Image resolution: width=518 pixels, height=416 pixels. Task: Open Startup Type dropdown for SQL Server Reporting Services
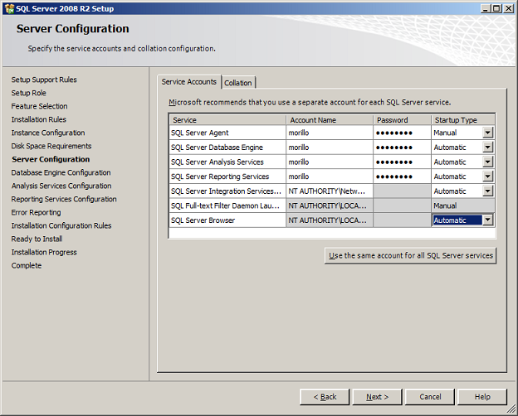pyautogui.click(x=487, y=177)
